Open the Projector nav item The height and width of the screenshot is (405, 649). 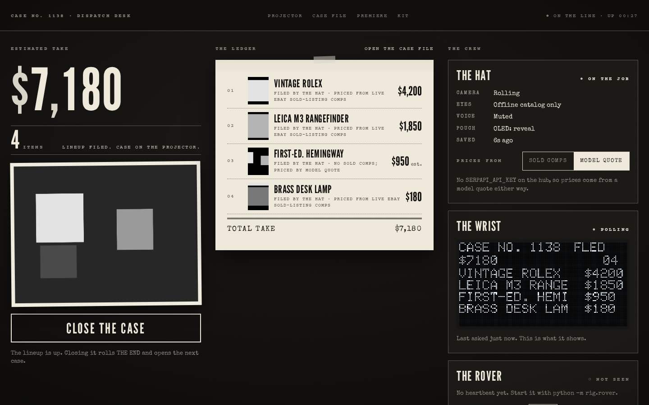click(x=285, y=16)
